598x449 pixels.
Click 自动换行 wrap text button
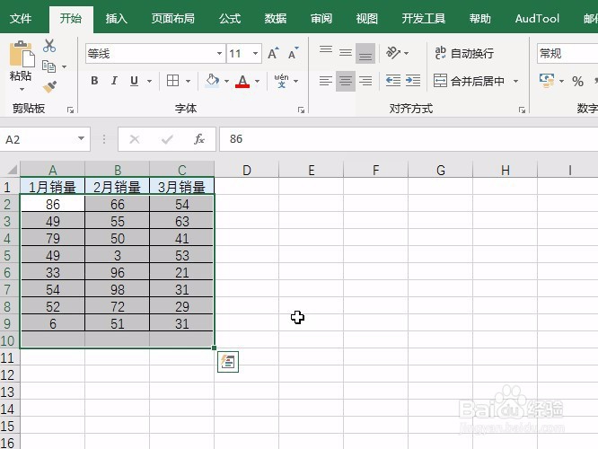pyautogui.click(x=464, y=53)
